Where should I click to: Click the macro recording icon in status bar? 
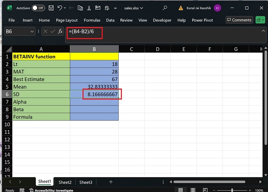pos(22,190)
